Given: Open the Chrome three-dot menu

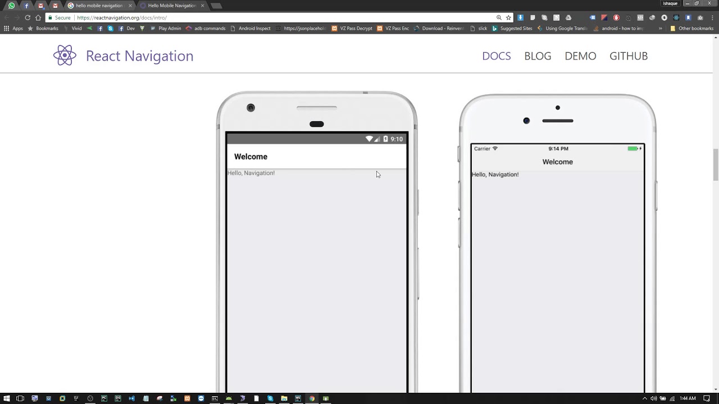Looking at the screenshot, I should click(x=712, y=17).
